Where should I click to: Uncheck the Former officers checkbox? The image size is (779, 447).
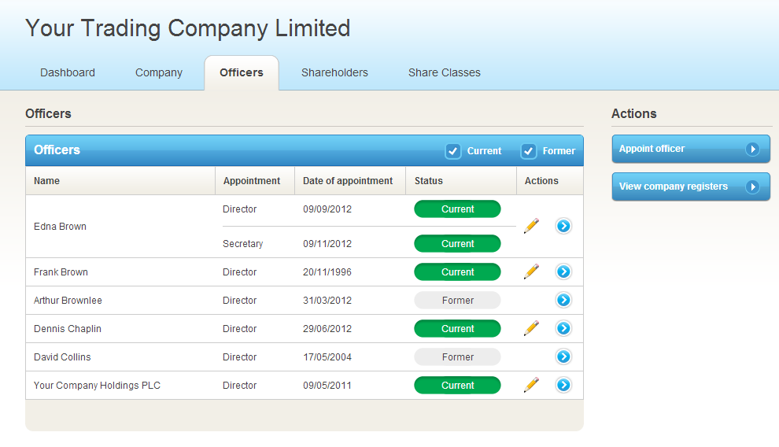[529, 151]
